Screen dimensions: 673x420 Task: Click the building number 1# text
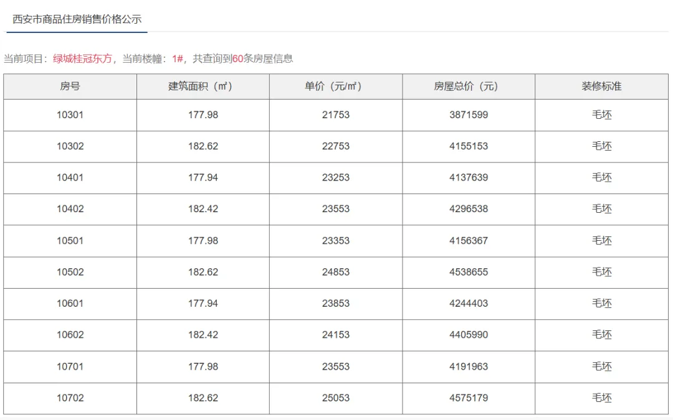(x=178, y=58)
